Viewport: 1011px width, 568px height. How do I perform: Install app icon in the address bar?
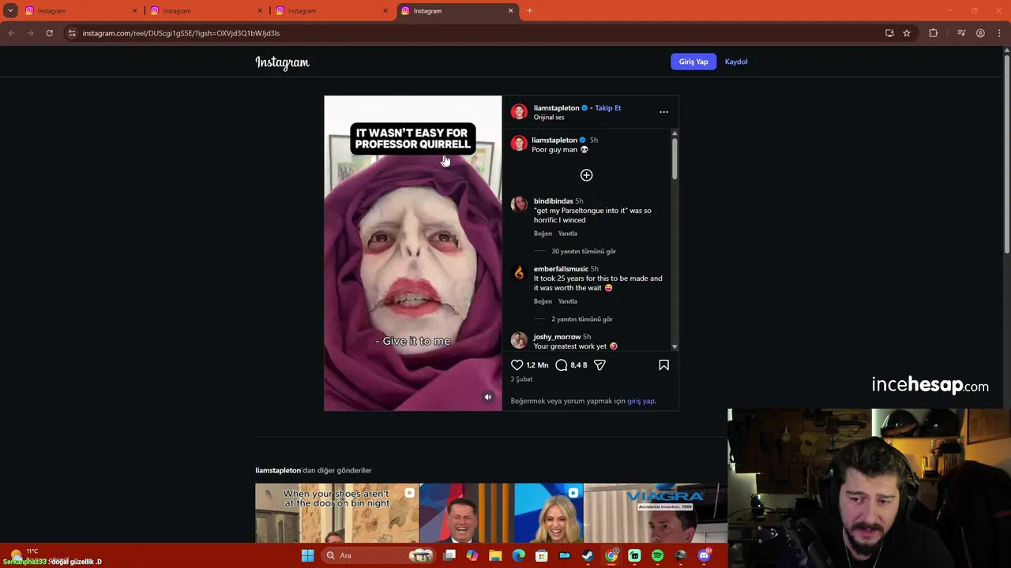[889, 33]
